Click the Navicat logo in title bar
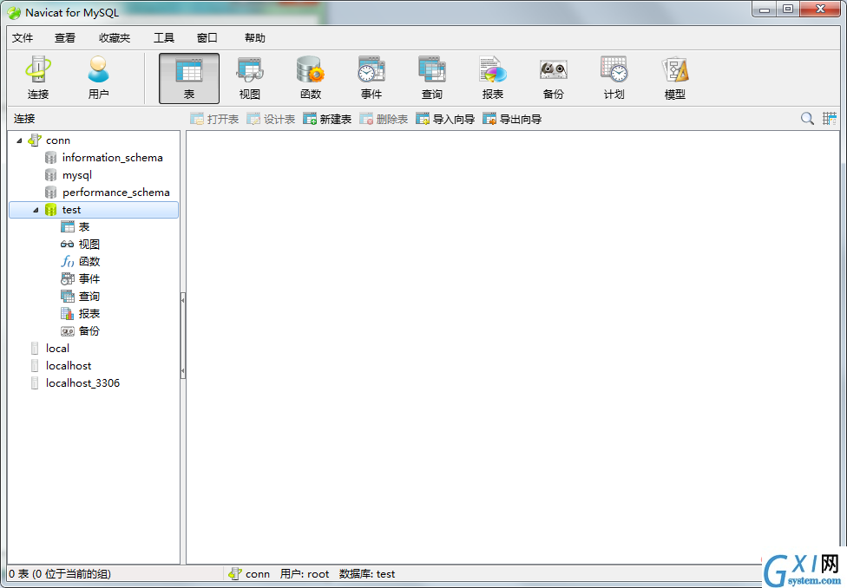847x588 pixels. pyautogui.click(x=15, y=12)
